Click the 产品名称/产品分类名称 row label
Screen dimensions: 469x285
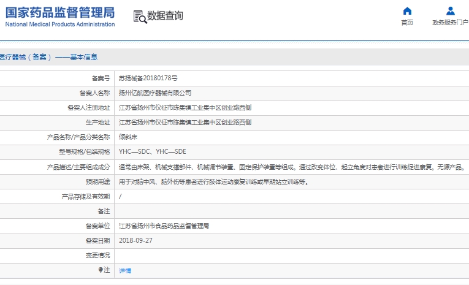pos(78,137)
